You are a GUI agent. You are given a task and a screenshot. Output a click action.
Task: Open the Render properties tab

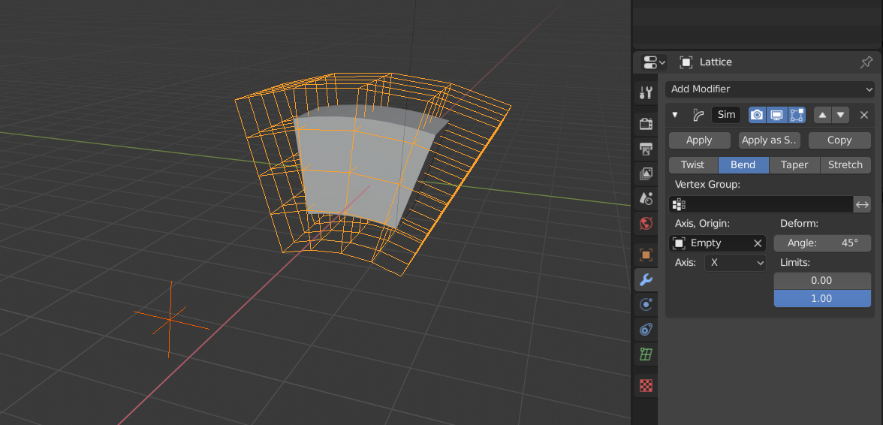click(646, 123)
